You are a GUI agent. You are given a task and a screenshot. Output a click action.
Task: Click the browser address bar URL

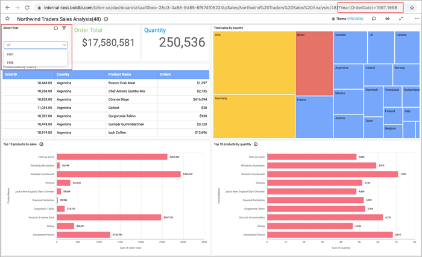click(181, 8)
